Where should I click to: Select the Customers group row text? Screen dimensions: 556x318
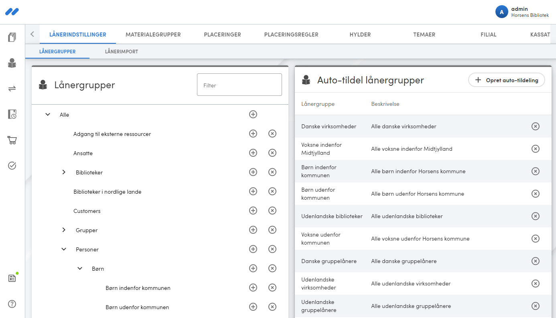point(87,211)
